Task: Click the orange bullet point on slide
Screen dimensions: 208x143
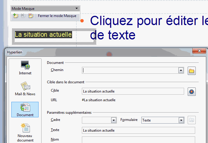Action: coord(82,21)
